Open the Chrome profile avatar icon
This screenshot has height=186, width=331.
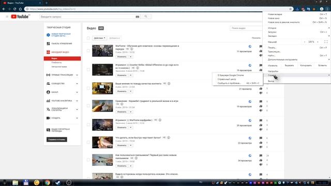(x=322, y=9)
